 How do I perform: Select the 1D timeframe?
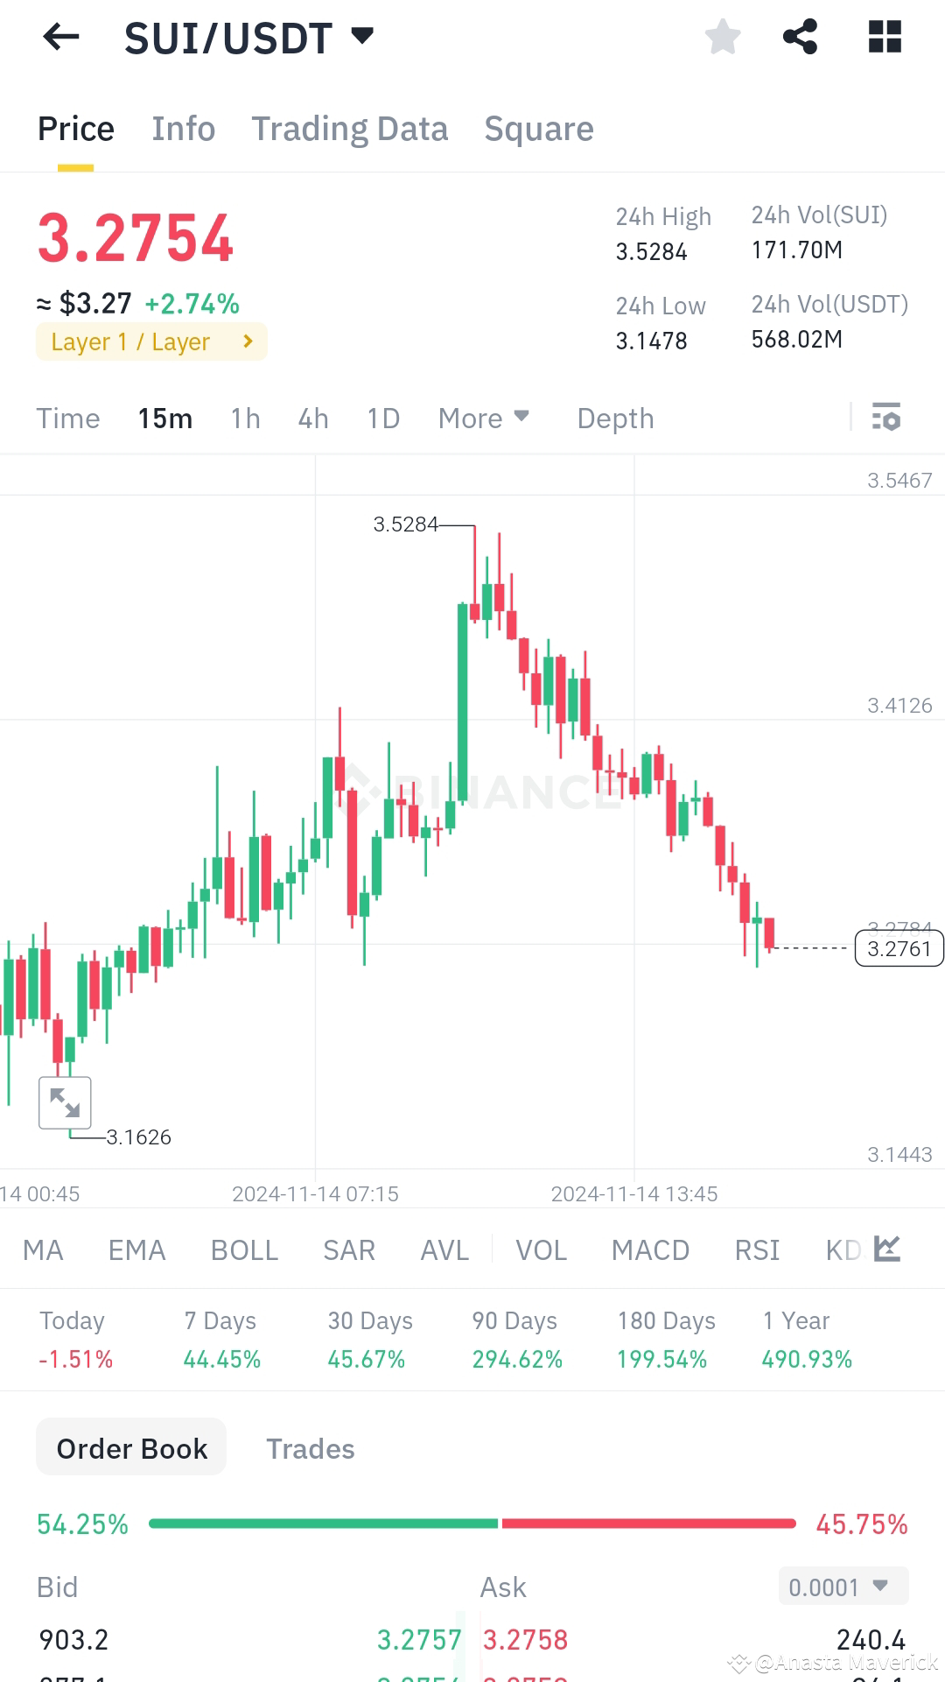[x=382, y=418]
